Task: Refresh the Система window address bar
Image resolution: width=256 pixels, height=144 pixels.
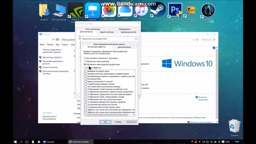Action: [197, 40]
